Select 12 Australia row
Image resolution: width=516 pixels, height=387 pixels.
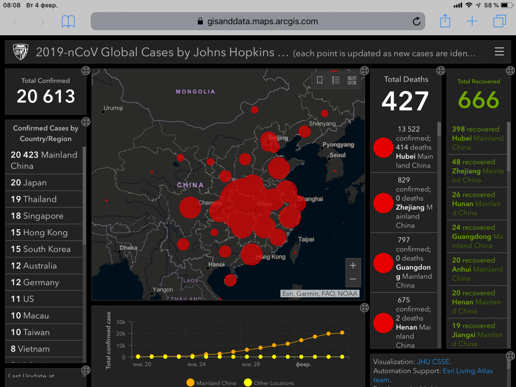coord(44,266)
